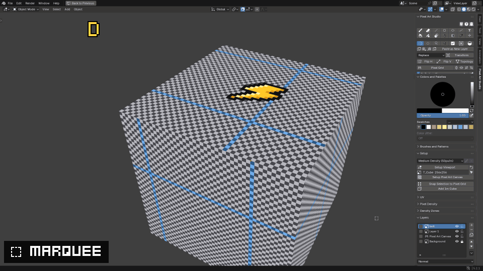The height and width of the screenshot is (271, 483).
Task: Add a new layer with plus button
Action: point(471,225)
